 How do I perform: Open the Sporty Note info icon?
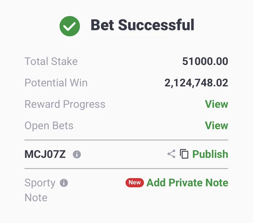[64, 183]
